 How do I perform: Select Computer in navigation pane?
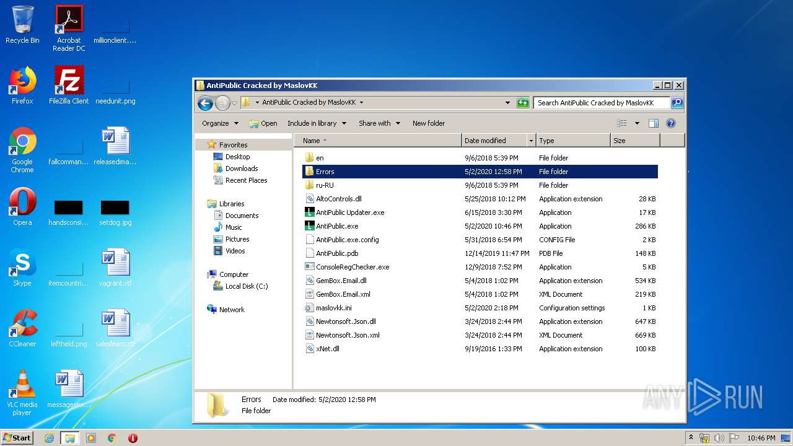234,274
